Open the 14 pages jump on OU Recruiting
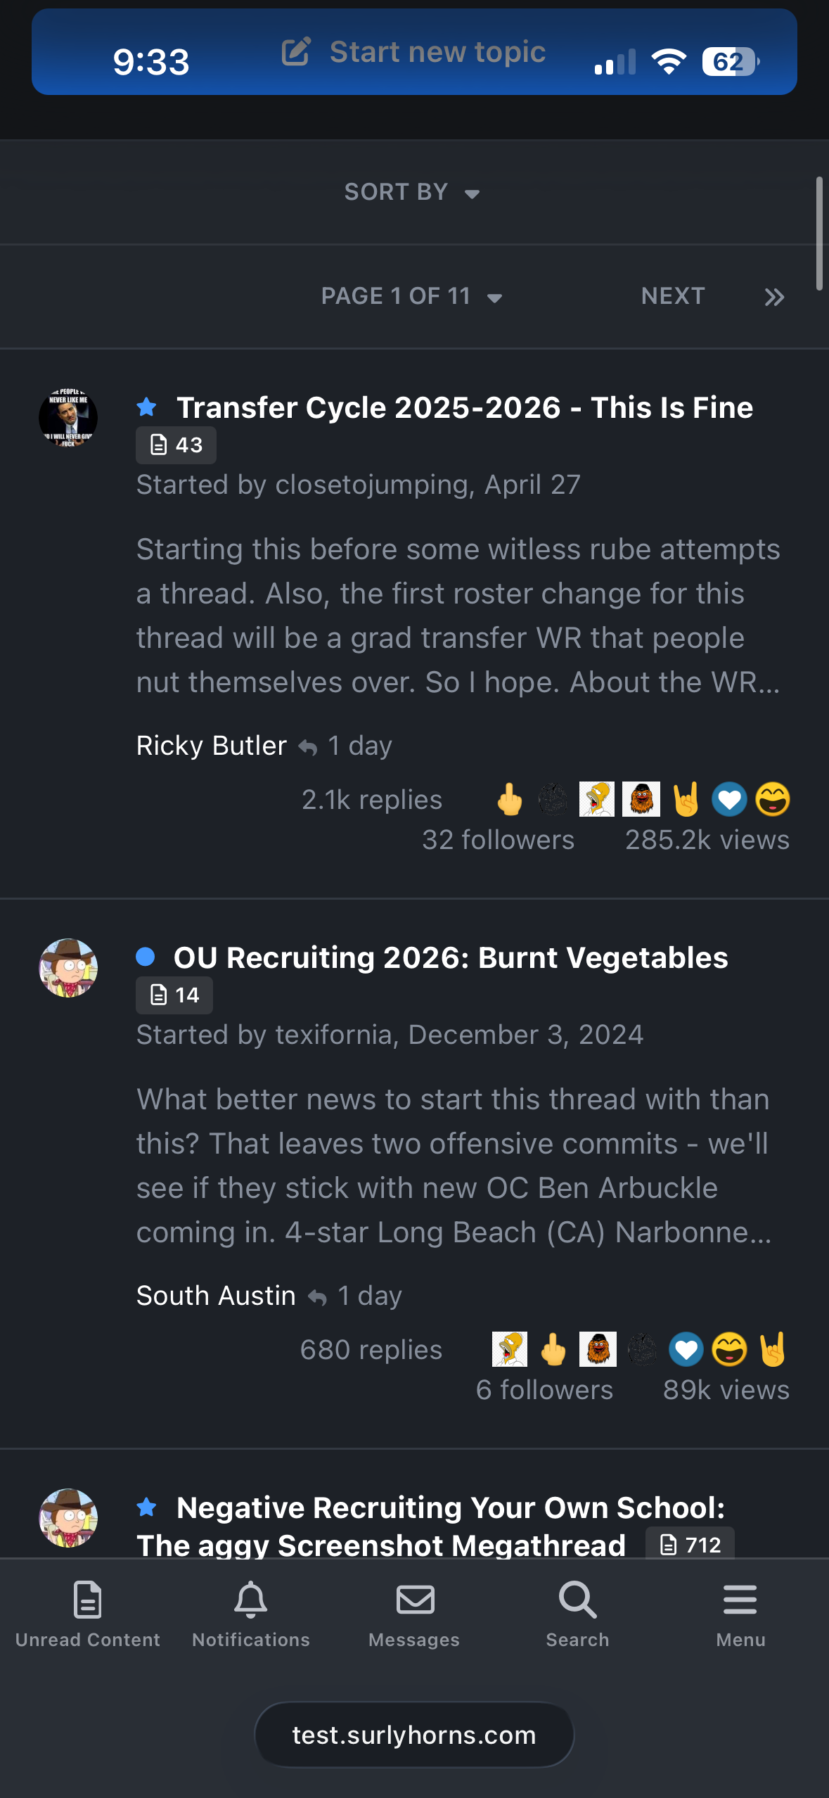The image size is (829, 1798). 174,995
